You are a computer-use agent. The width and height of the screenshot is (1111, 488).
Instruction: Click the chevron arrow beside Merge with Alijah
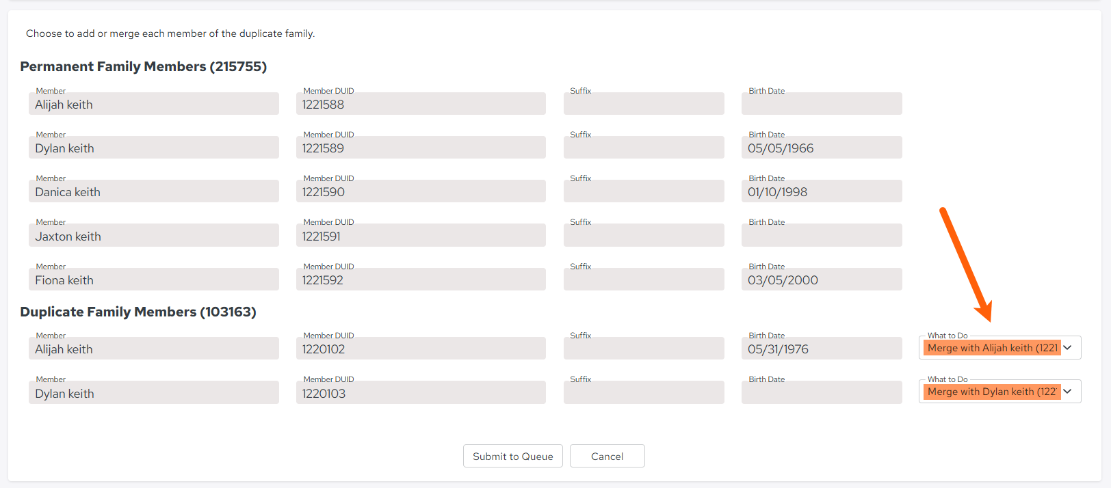(1067, 348)
